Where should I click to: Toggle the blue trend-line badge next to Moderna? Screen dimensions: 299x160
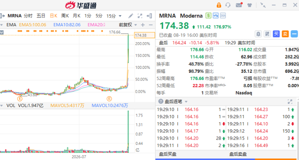coord(216,16)
